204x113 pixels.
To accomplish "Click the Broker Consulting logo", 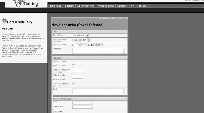I will (x=26, y=4).
